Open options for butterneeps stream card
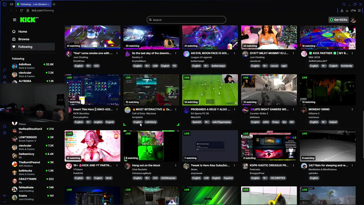 pyautogui.click(x=235, y=53)
